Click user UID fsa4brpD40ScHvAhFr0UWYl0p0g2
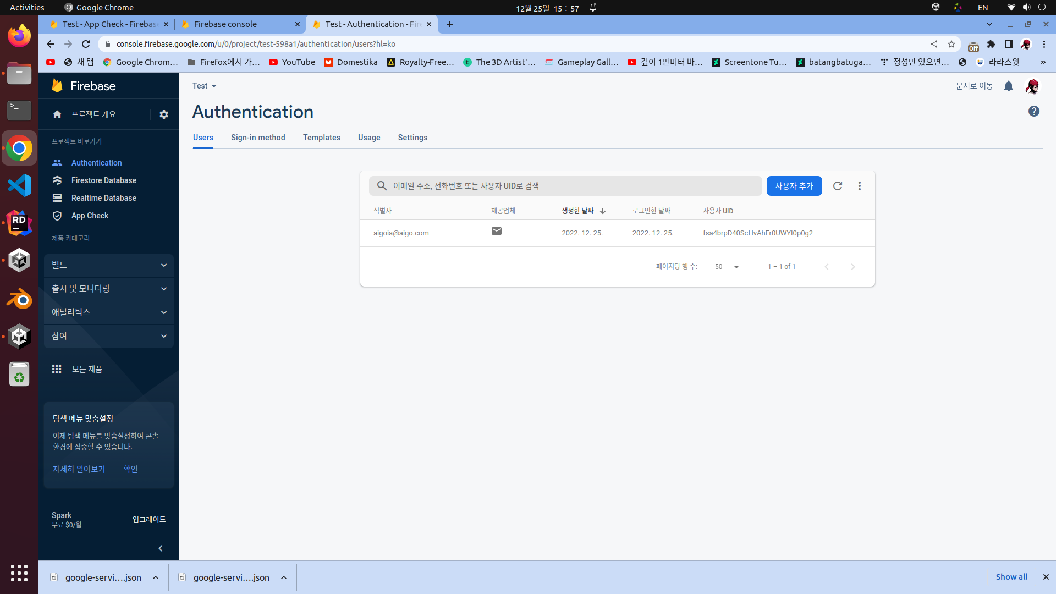The image size is (1056, 594). pos(757,233)
